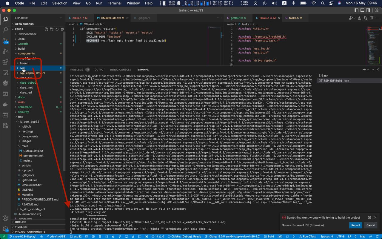Screen dimensions: 382x239
Task: Open the Remote Explorer view
Action: 5,73
